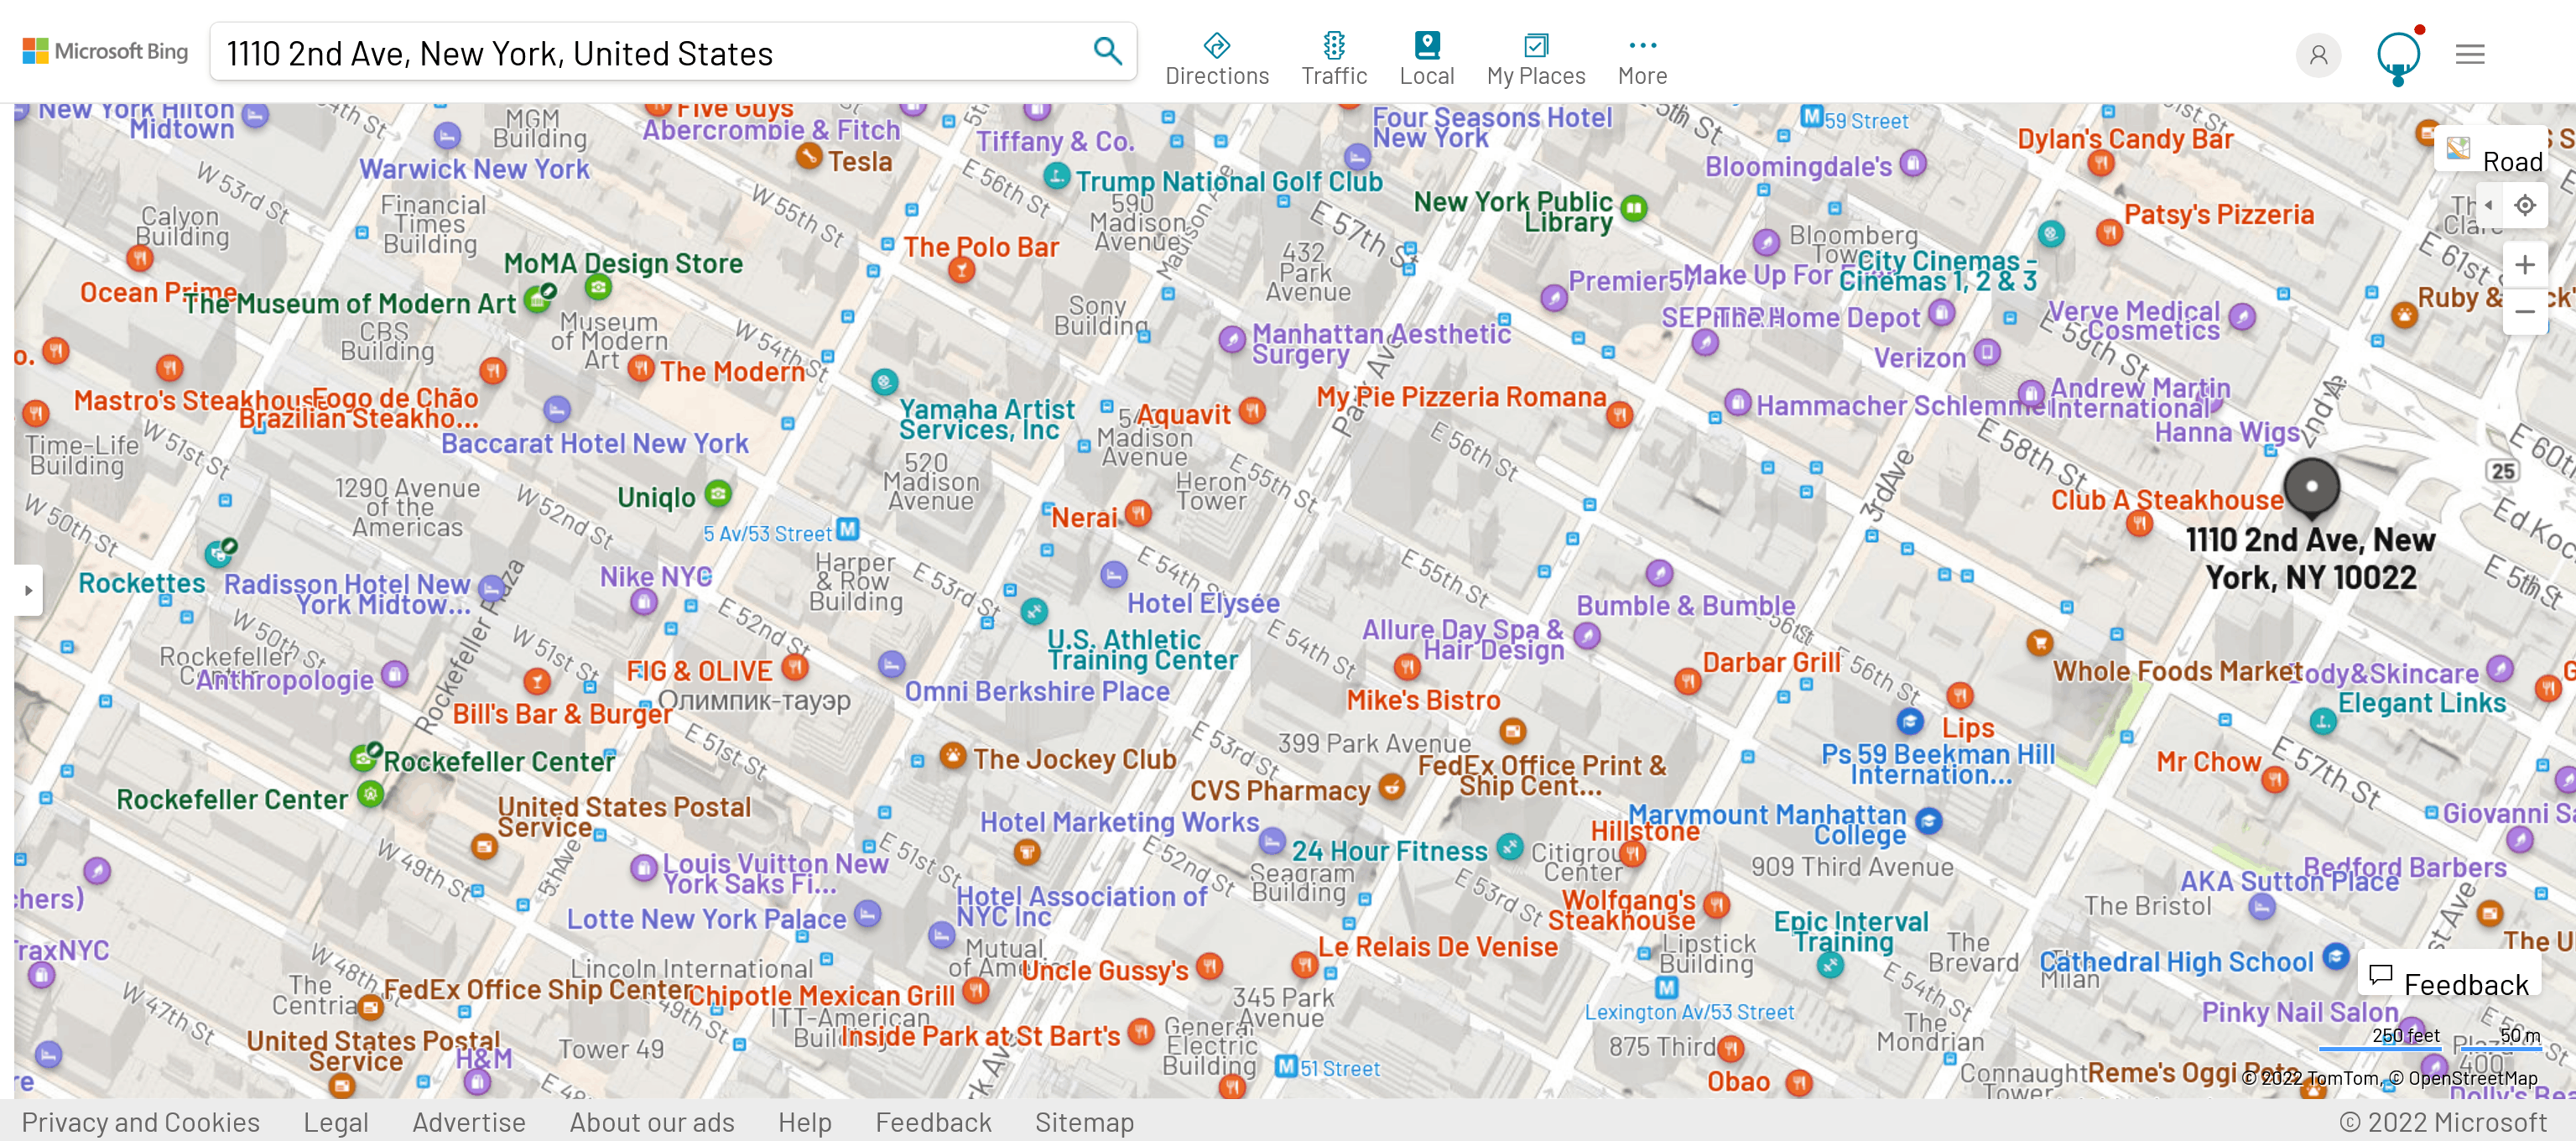The width and height of the screenshot is (2576, 1141).
Task: Click the Bloomingdale's shop pin
Action: point(1912,162)
